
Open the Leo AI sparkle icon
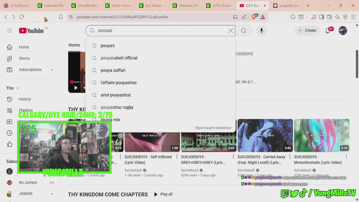coord(337,17)
